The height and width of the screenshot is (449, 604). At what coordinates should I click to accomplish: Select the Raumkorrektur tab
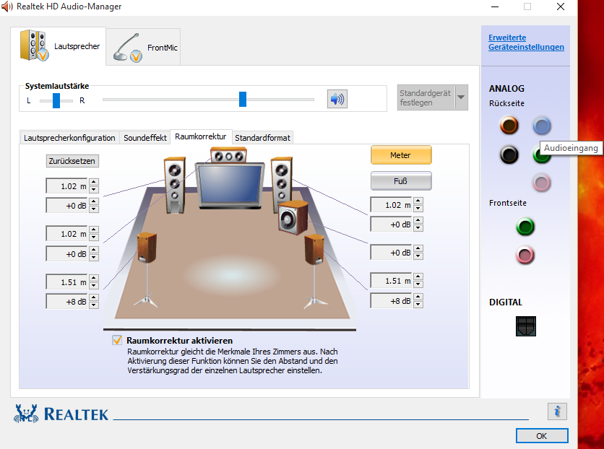[201, 136]
